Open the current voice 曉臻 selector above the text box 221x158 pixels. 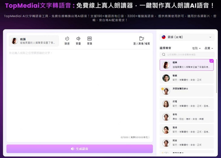[34, 41]
